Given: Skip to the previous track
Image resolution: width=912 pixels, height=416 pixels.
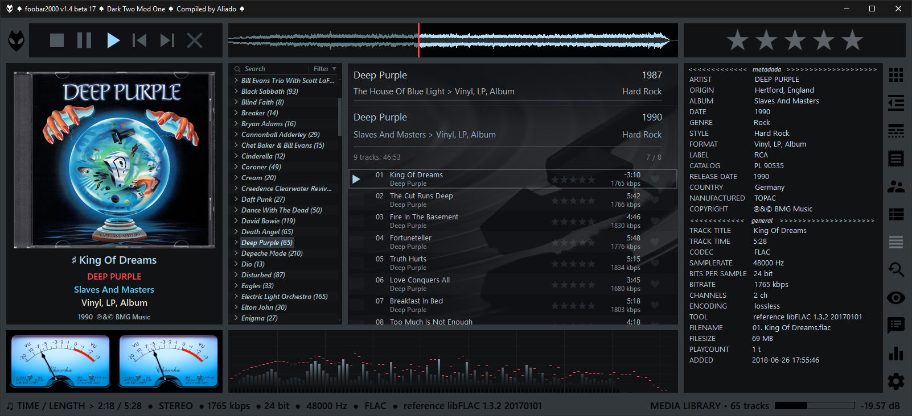Looking at the screenshot, I should point(139,40).
